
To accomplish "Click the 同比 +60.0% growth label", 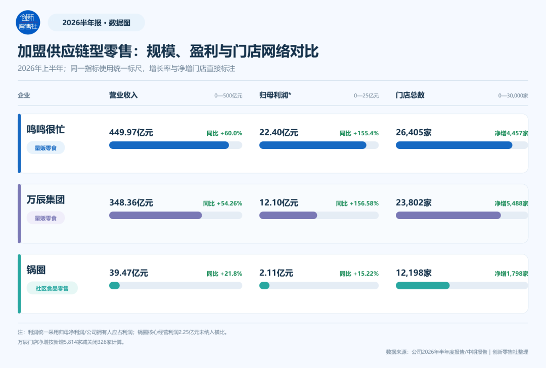I will [x=224, y=133].
